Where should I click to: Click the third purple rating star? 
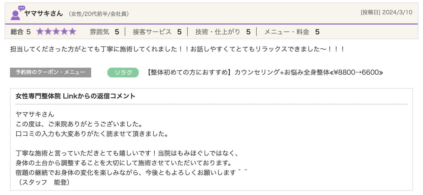[x=56, y=32]
